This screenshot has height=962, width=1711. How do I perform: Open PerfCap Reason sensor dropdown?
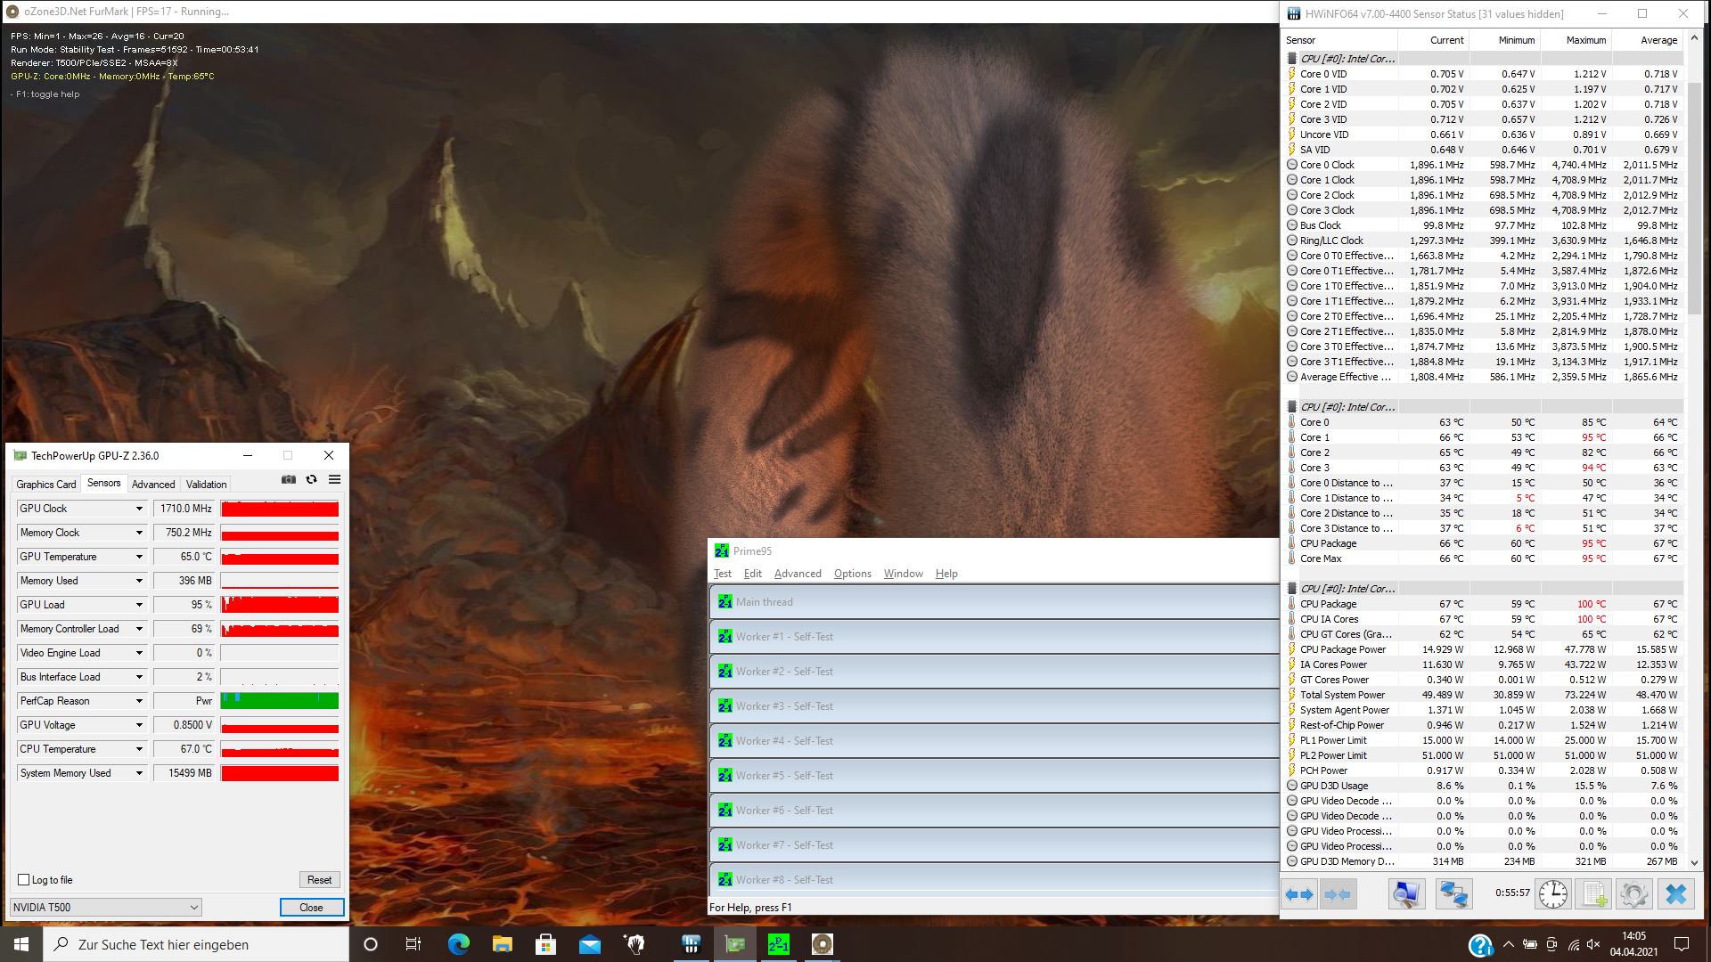(139, 701)
